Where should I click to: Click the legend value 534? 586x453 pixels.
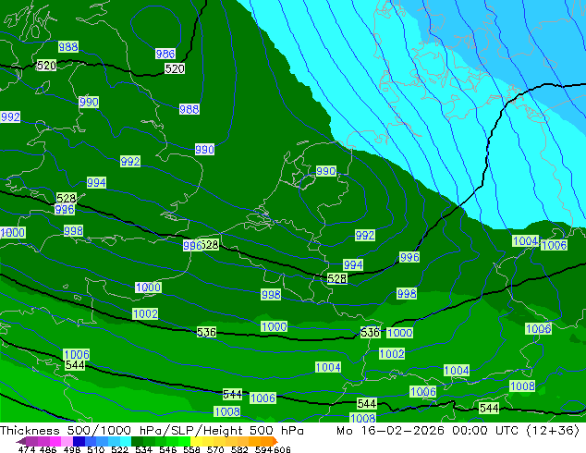point(143,449)
